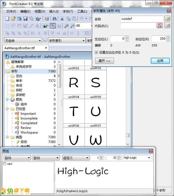Open the 编辑(E) menu
Image resolution: width=174 pixels, height=196 pixels.
coord(25,12)
